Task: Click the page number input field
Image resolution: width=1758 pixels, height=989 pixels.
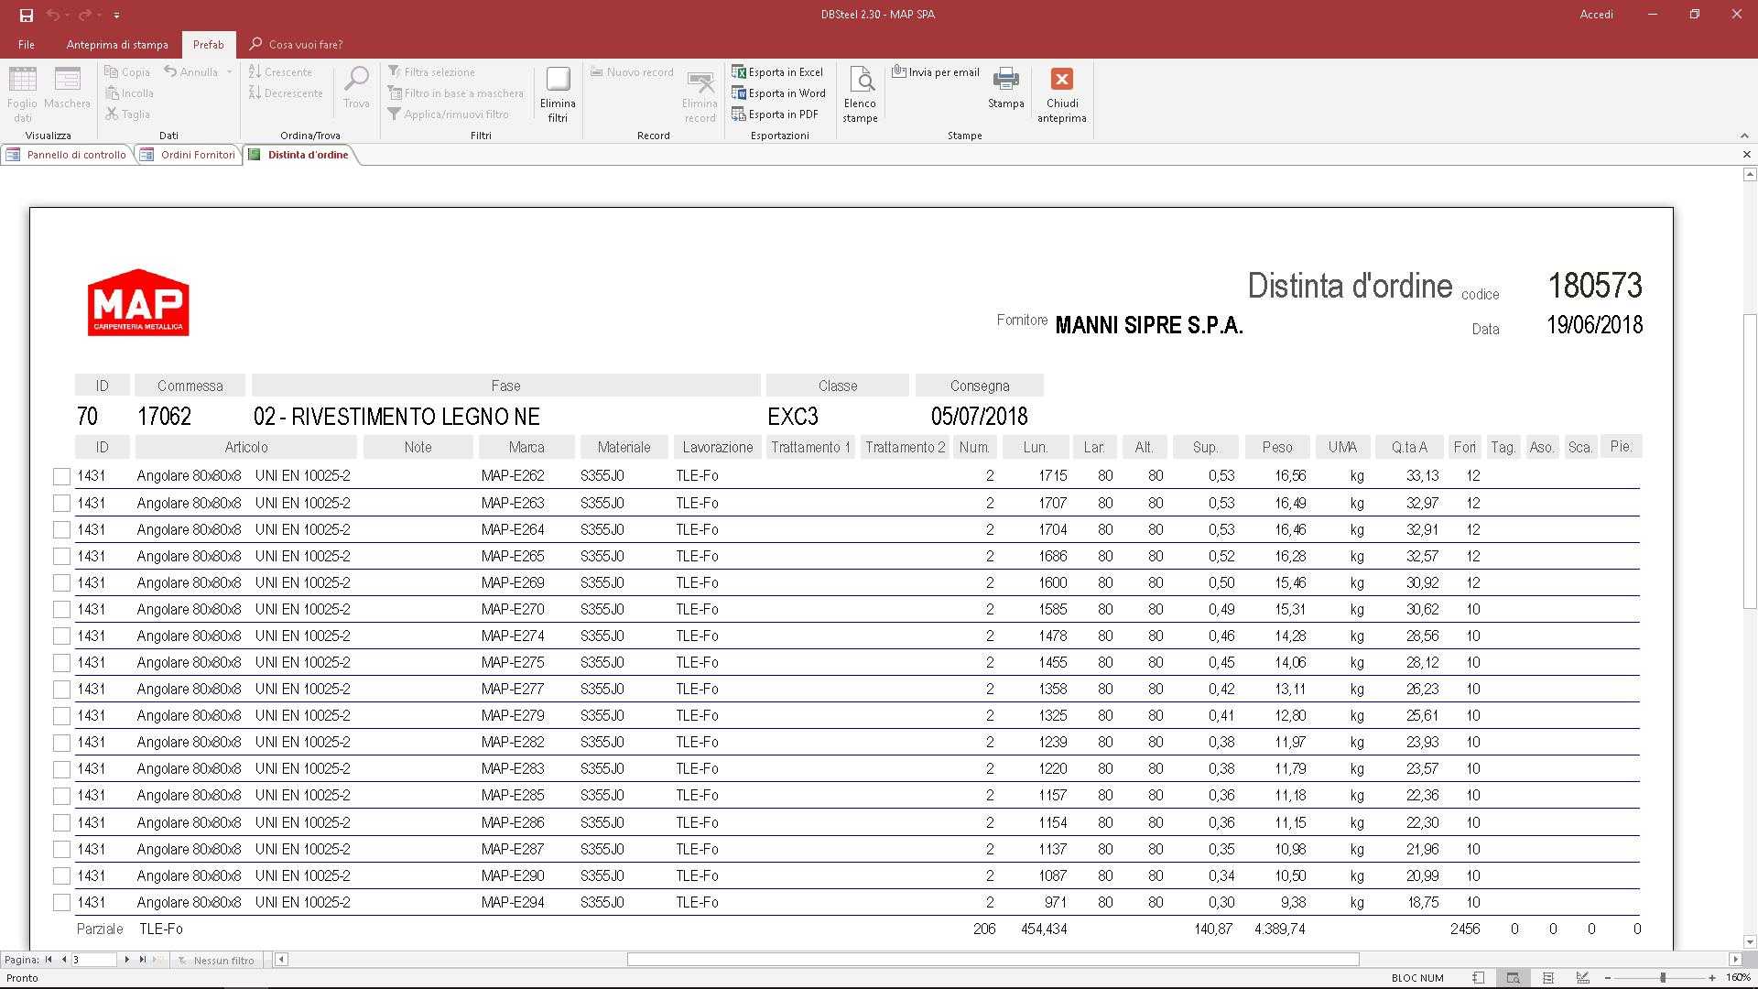Action: (93, 960)
